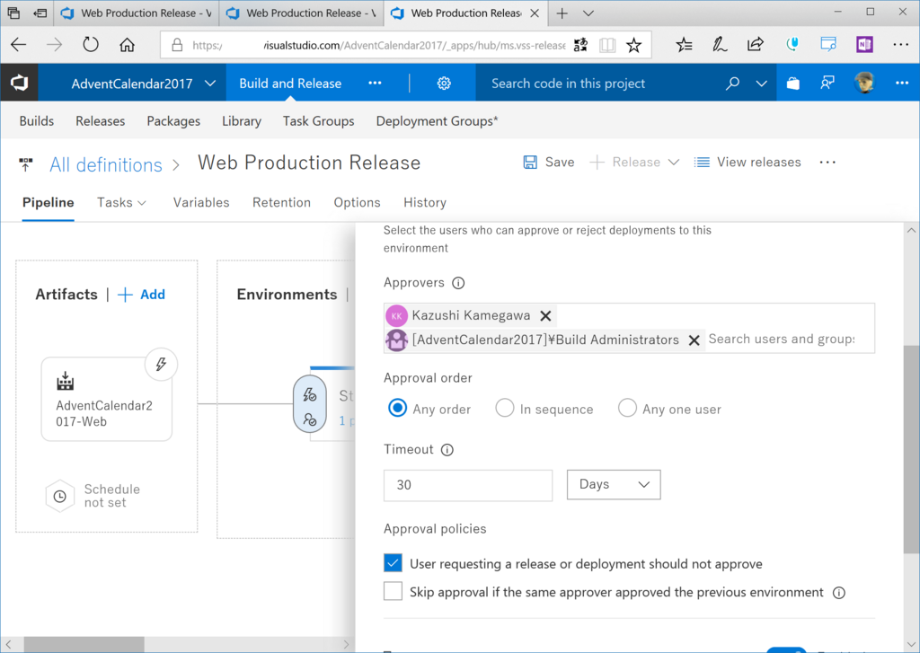The height and width of the screenshot is (653, 920).
Task: Open the marketplace shopping bag icon
Action: 793,84
